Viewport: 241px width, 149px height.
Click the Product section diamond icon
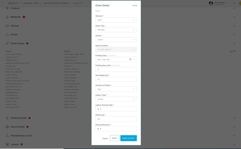(7, 8)
